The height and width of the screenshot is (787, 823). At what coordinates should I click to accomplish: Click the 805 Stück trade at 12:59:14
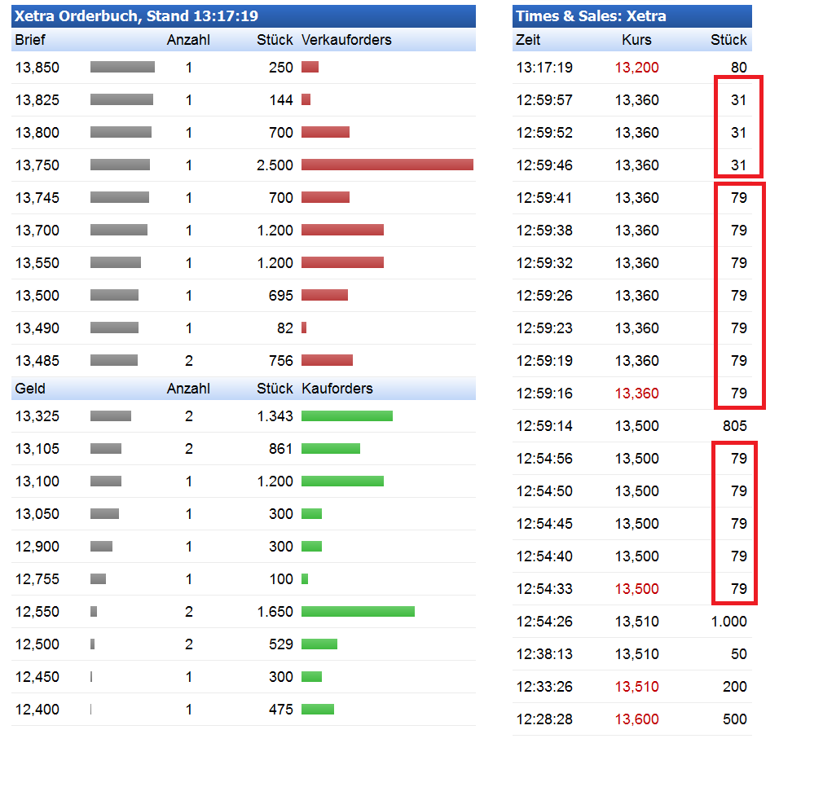[x=735, y=426]
